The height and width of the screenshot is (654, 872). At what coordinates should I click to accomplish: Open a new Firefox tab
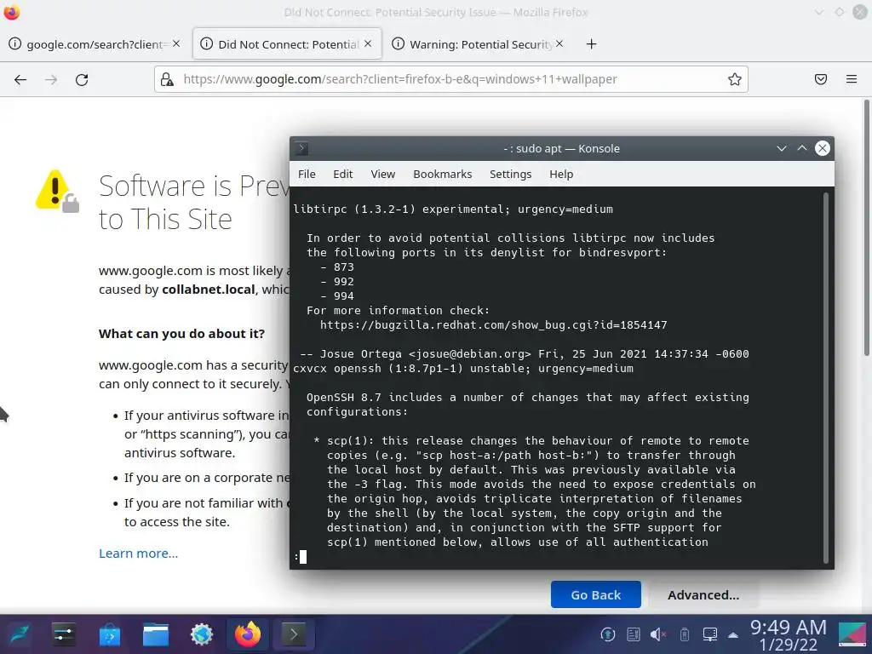(x=591, y=44)
